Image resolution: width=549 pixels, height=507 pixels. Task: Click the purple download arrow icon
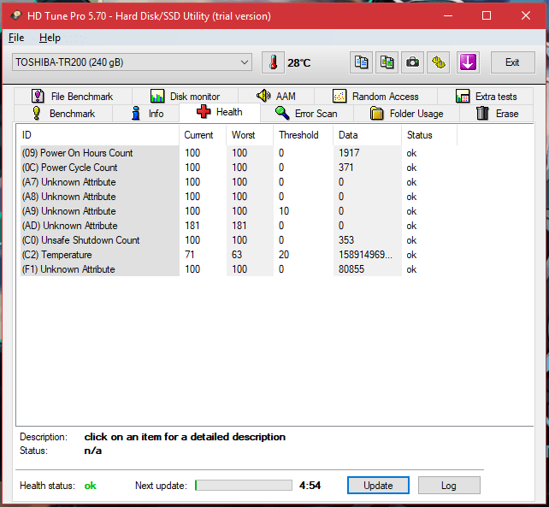468,62
